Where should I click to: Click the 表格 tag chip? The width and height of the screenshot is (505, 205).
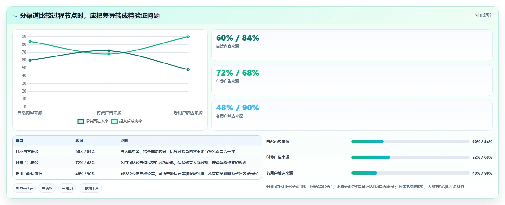(x=47, y=188)
